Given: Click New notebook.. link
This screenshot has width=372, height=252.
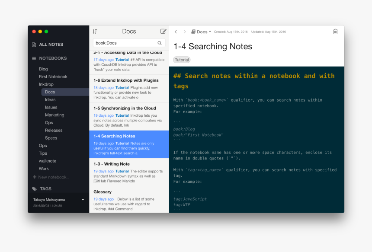Looking at the screenshot, I should pos(53,177).
